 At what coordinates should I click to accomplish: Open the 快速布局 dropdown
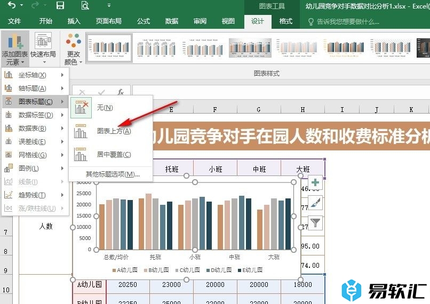tap(43, 48)
